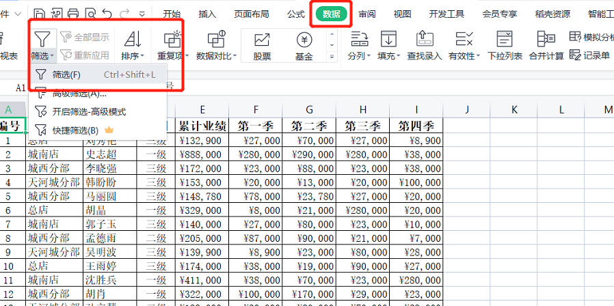Viewport: 614px width, 306px height.
Task: Click the Funds (基金) icon
Action: click(304, 40)
